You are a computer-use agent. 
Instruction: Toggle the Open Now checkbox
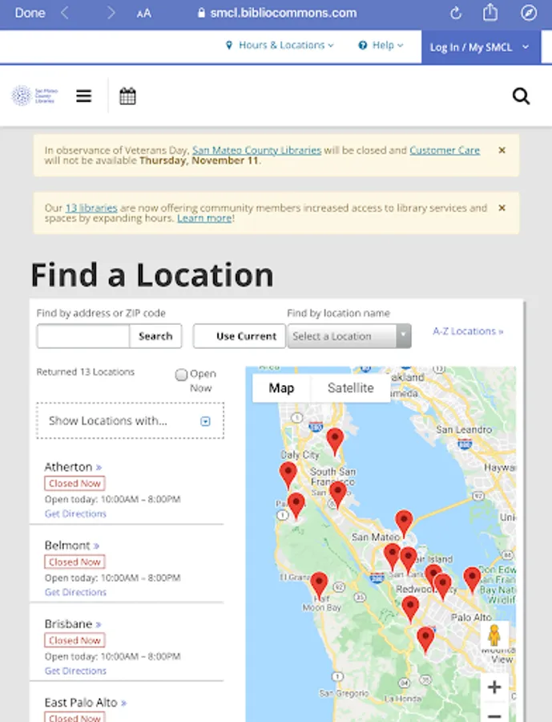coord(181,375)
